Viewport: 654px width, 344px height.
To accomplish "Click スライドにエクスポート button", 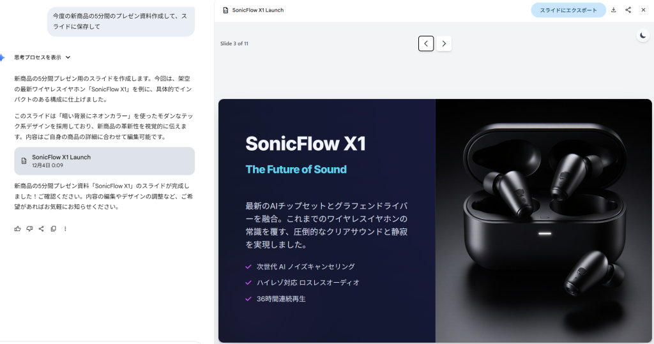I will tap(568, 10).
